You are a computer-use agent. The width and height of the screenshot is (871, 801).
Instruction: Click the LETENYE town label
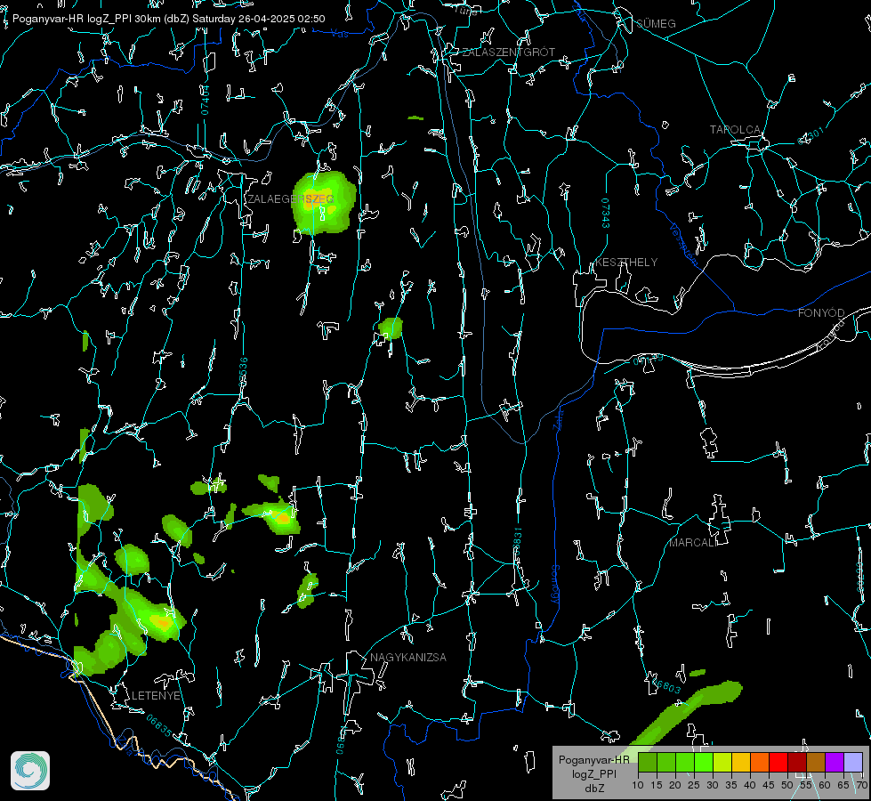156,696
